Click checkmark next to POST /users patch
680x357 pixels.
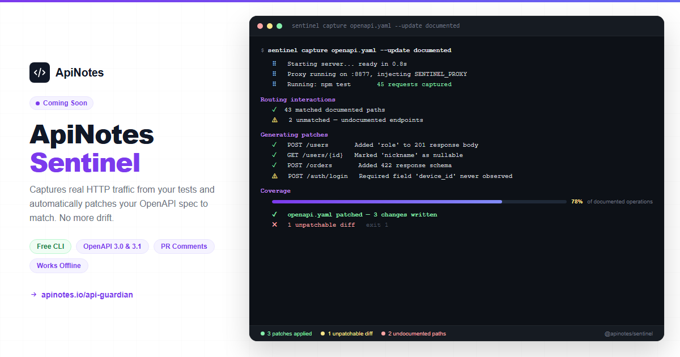tap(274, 145)
